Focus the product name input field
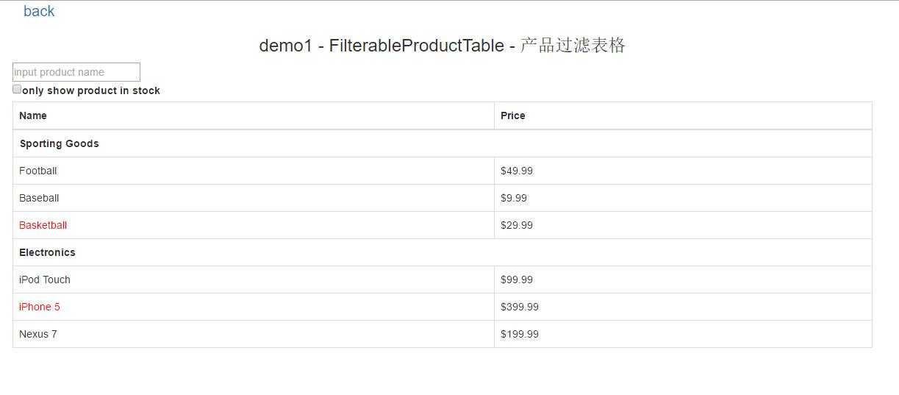Image resolution: width=899 pixels, height=395 pixels. 76,72
